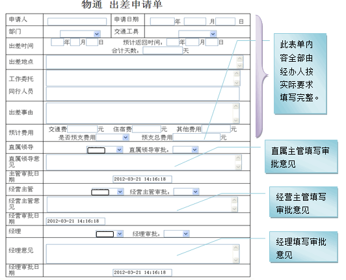Click the 合计天数 input field

[163, 51]
